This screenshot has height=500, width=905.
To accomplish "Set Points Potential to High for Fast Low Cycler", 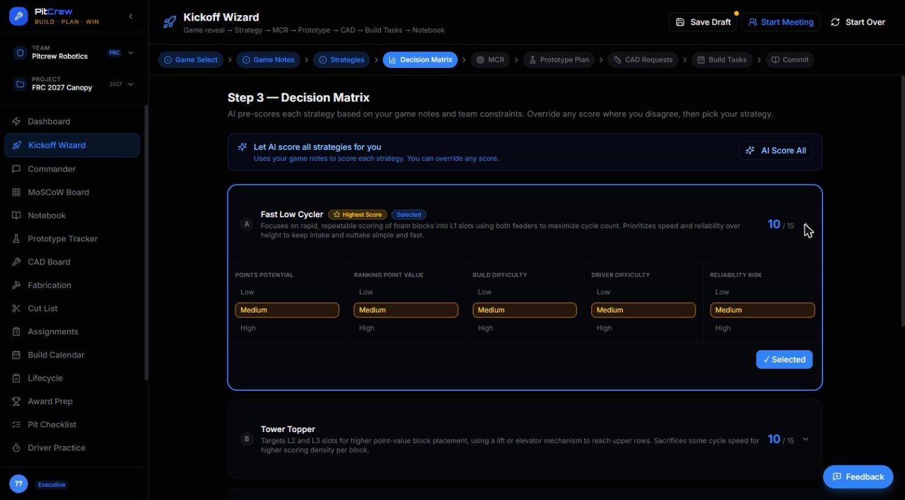I will (x=287, y=328).
